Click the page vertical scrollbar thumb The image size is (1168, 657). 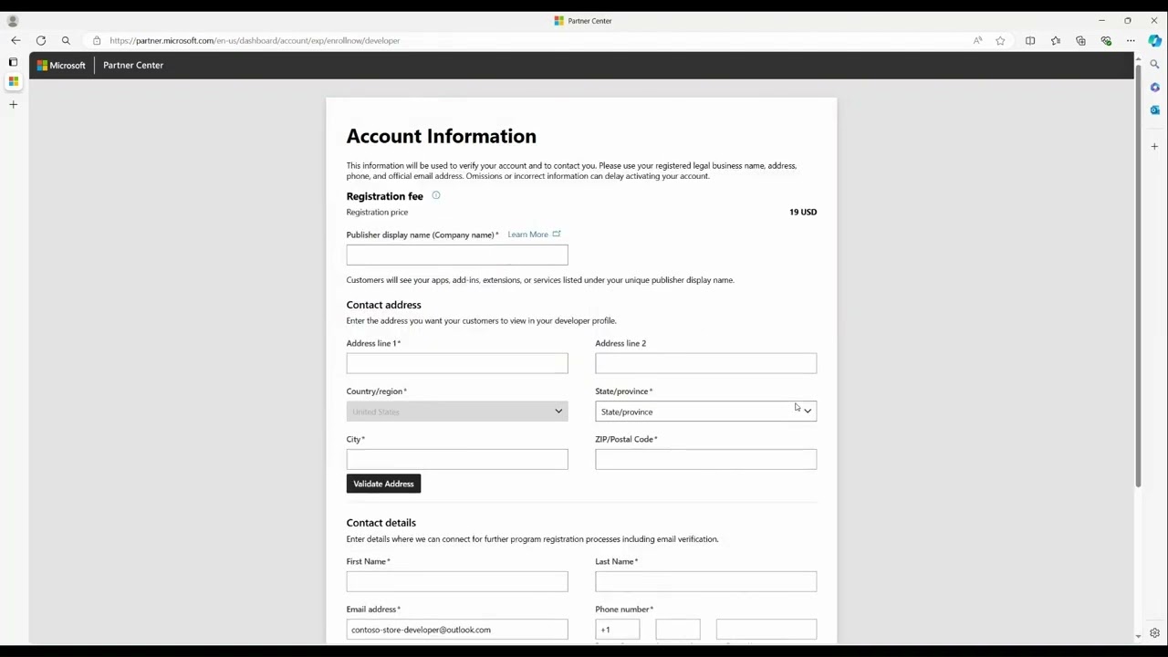coord(1138,276)
